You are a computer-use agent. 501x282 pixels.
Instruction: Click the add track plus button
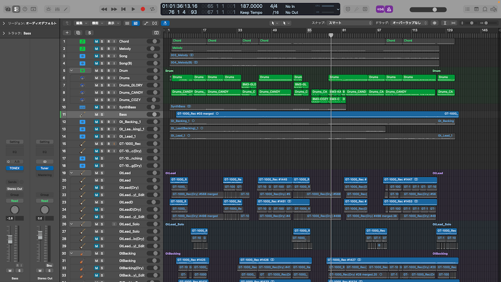point(67,33)
